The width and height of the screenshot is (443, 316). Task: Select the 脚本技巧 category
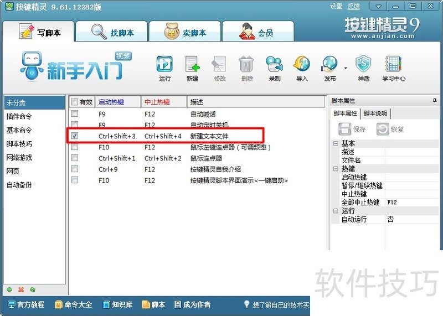[34, 144]
